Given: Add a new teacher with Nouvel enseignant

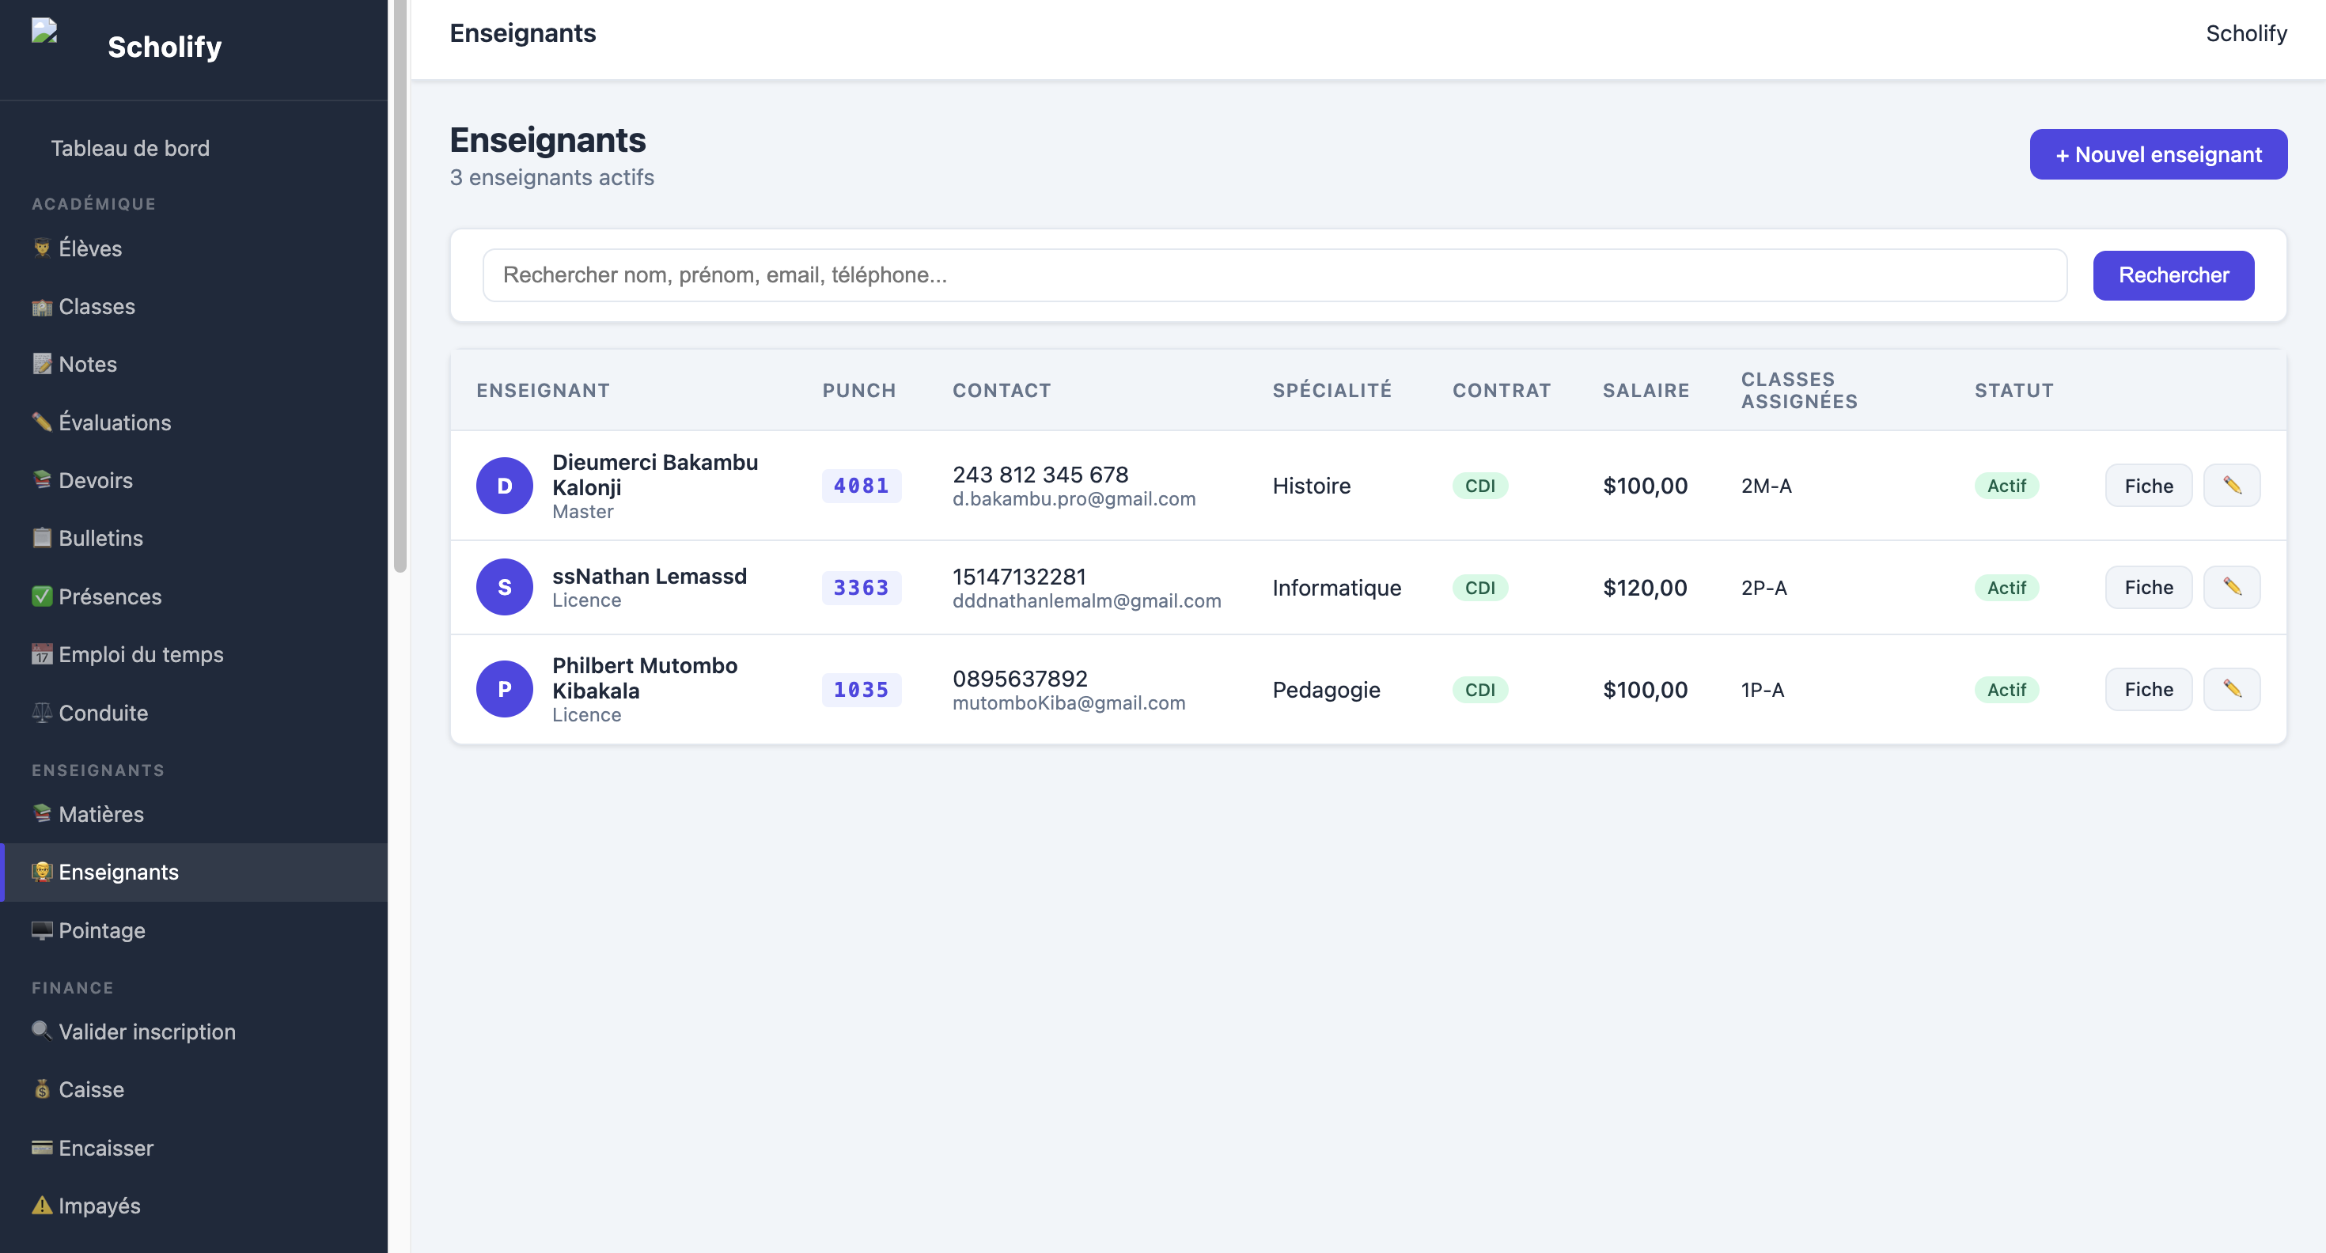Looking at the screenshot, I should coord(2158,154).
